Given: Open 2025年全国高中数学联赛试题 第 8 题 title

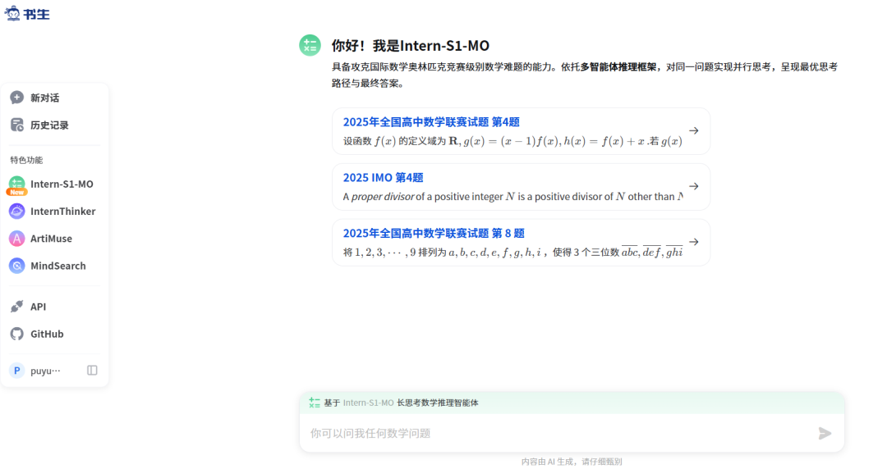Looking at the screenshot, I should (434, 233).
